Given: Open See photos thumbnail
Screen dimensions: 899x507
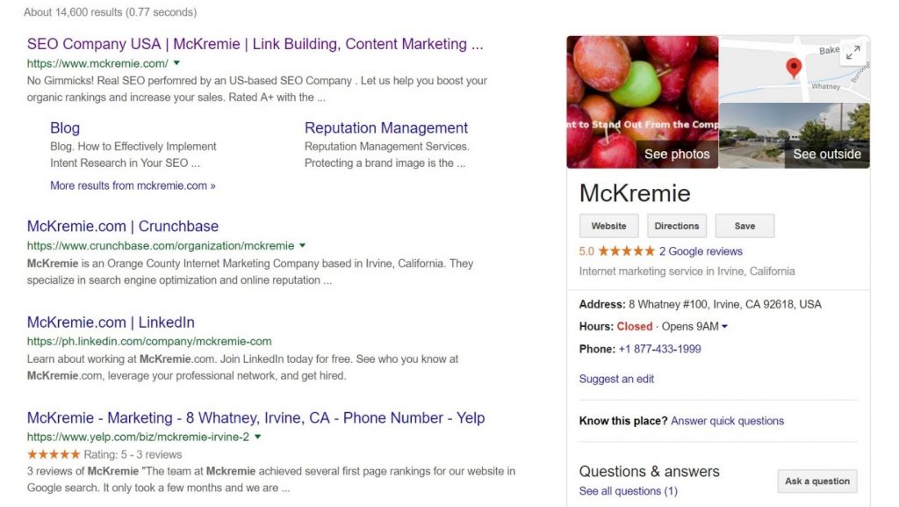Looking at the screenshot, I should tap(642, 102).
